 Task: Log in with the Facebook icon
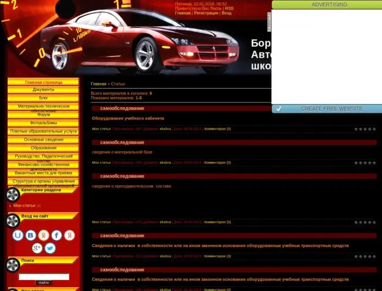tap(57, 235)
